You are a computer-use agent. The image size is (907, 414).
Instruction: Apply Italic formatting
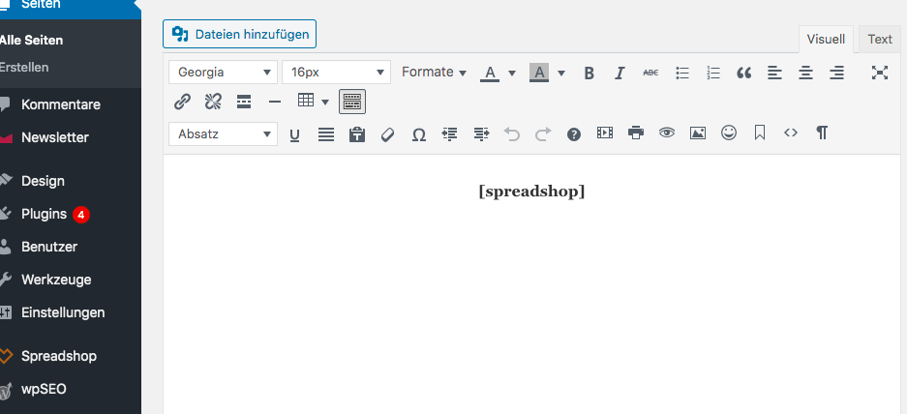click(x=620, y=73)
